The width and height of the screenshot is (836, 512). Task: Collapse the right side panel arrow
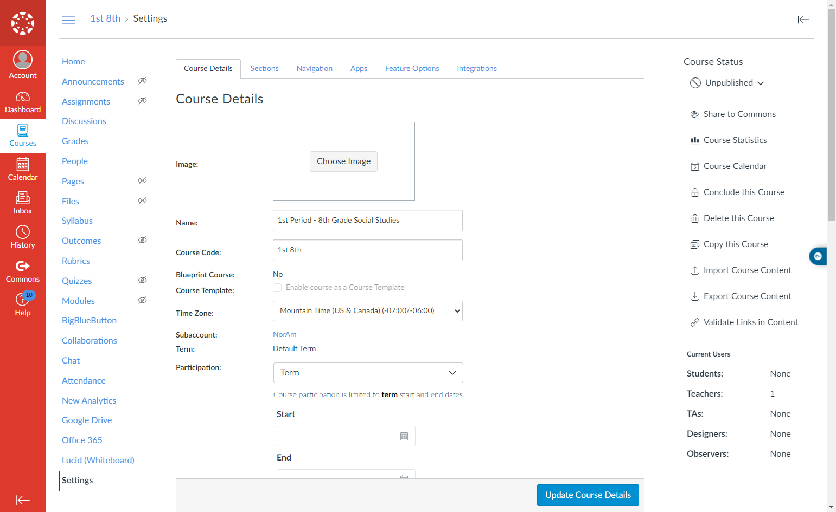point(803,20)
